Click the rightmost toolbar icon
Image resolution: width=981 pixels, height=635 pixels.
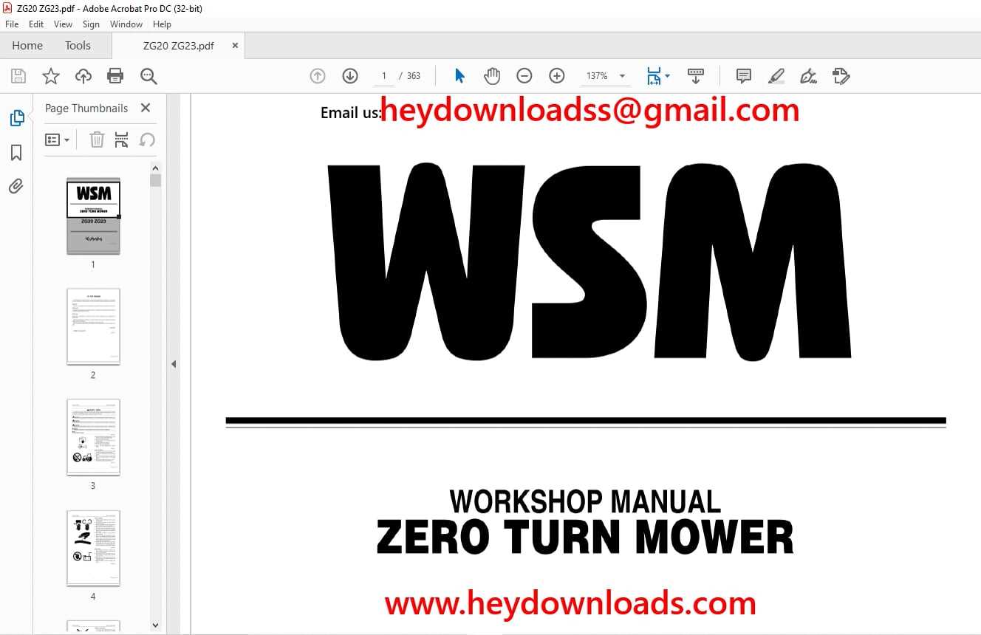pyautogui.click(x=841, y=76)
